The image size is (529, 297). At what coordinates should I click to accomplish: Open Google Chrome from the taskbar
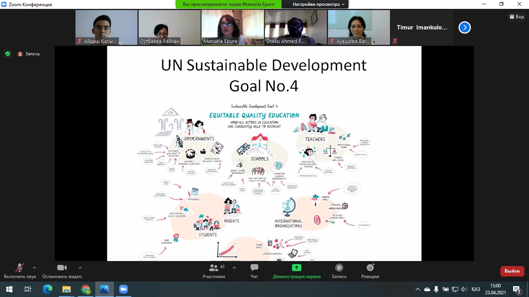86,289
